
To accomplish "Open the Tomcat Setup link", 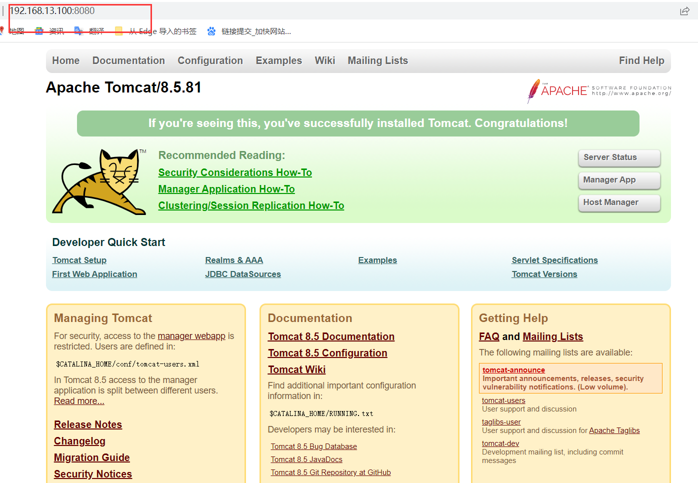I will (x=79, y=260).
